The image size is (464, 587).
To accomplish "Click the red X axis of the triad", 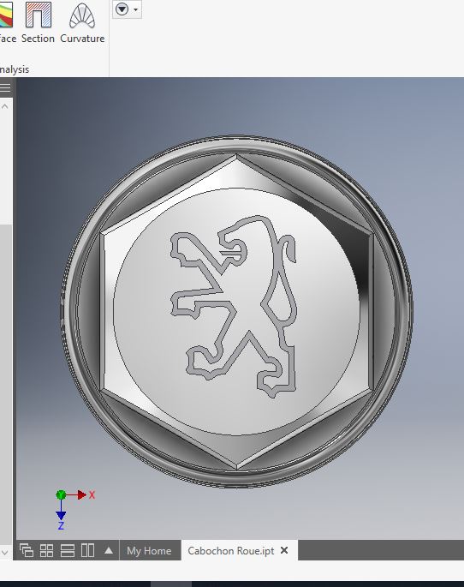I will click(x=80, y=495).
